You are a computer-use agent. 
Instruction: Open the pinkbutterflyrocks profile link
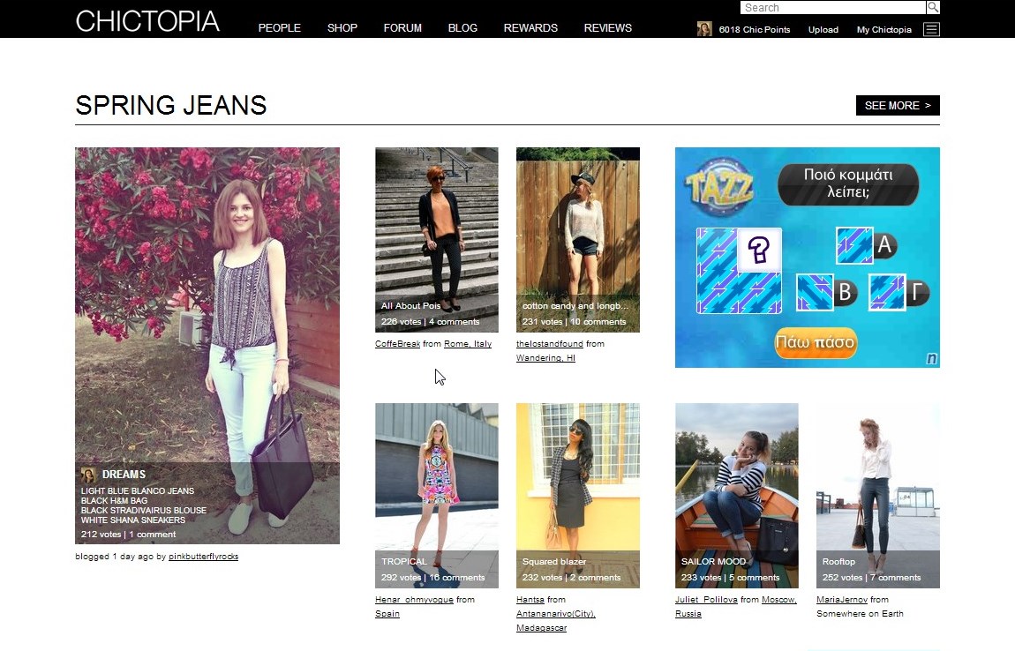click(x=203, y=557)
